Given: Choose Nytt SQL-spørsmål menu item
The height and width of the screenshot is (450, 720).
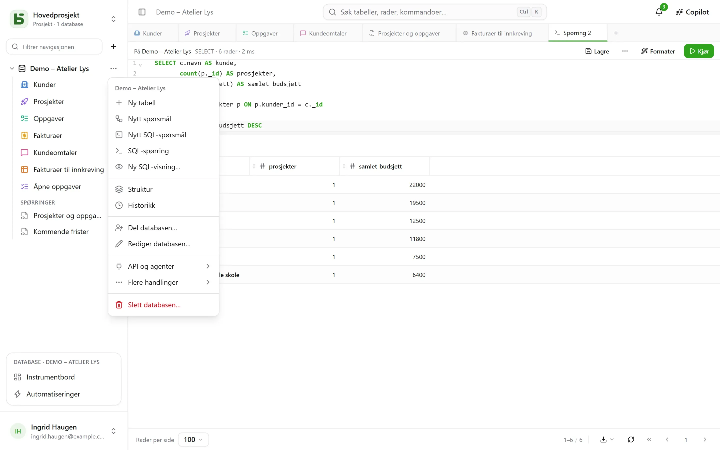Looking at the screenshot, I should click(x=163, y=135).
